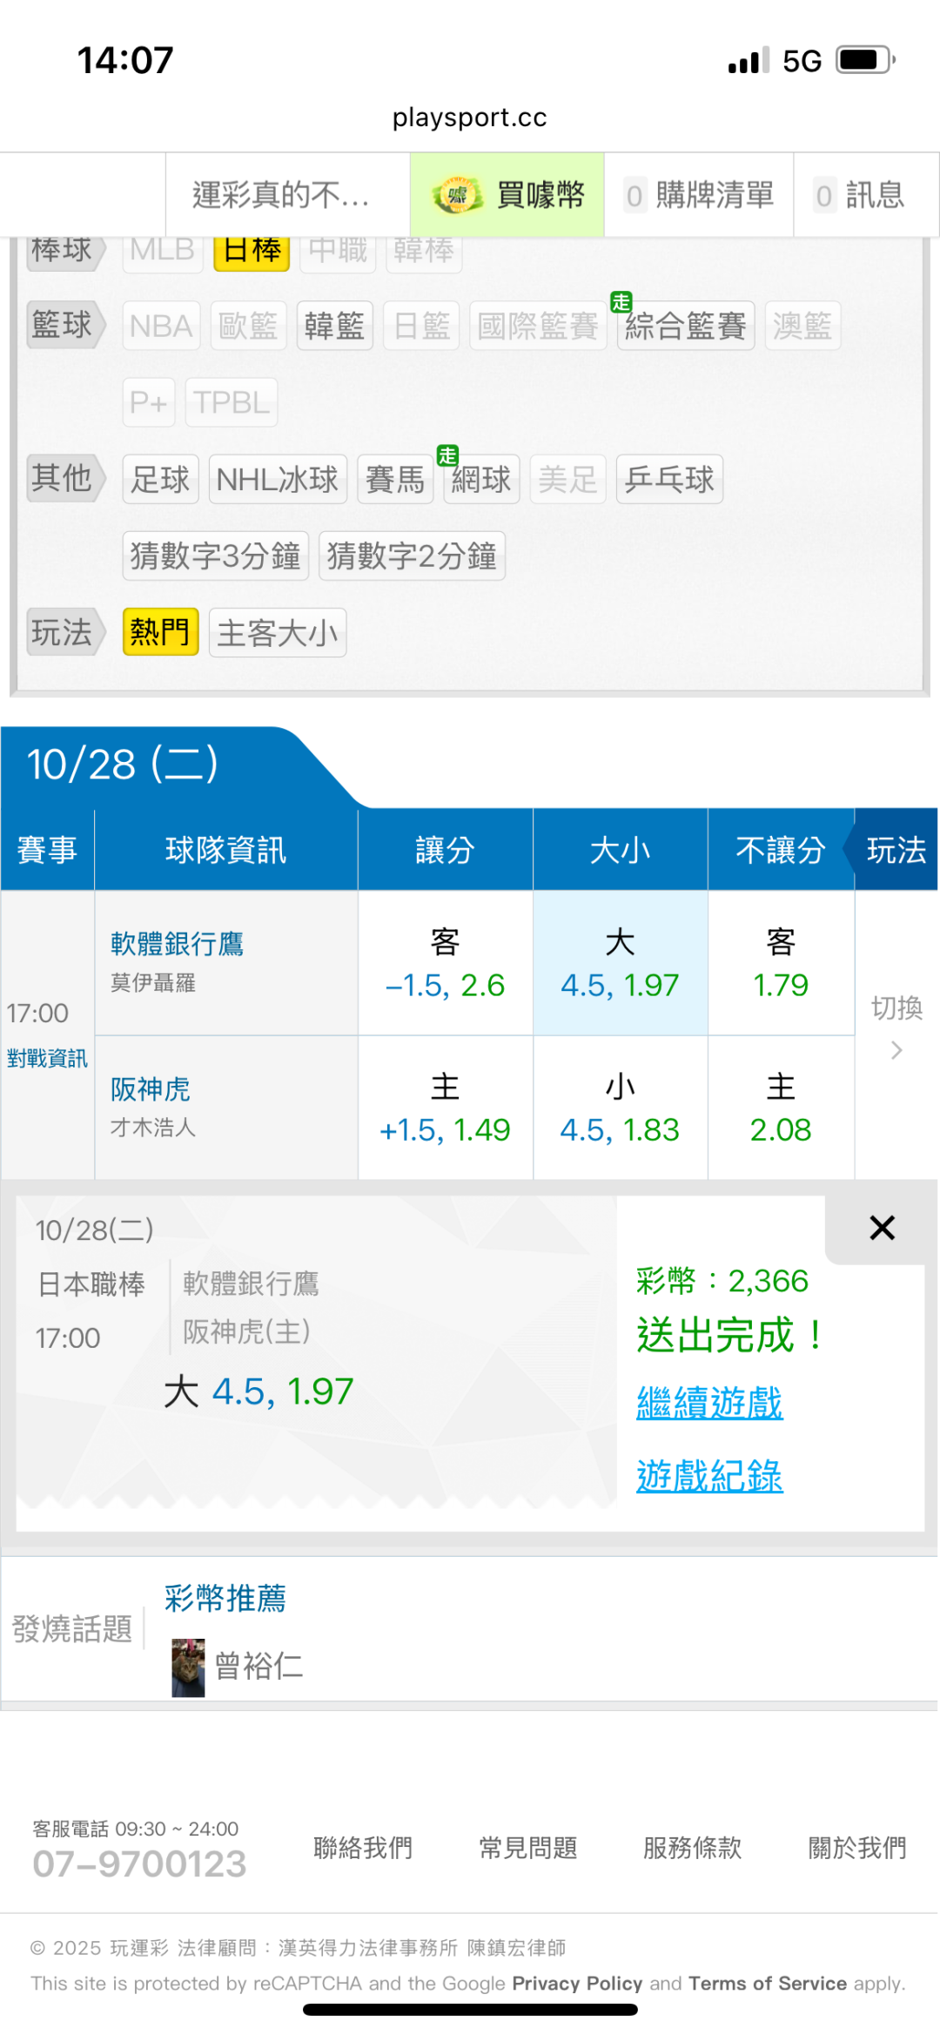
Task: Expand the 玩法 column header
Action: tap(896, 850)
